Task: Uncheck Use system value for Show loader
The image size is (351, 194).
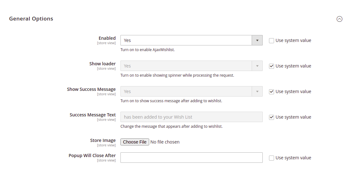Action: [x=272, y=66]
